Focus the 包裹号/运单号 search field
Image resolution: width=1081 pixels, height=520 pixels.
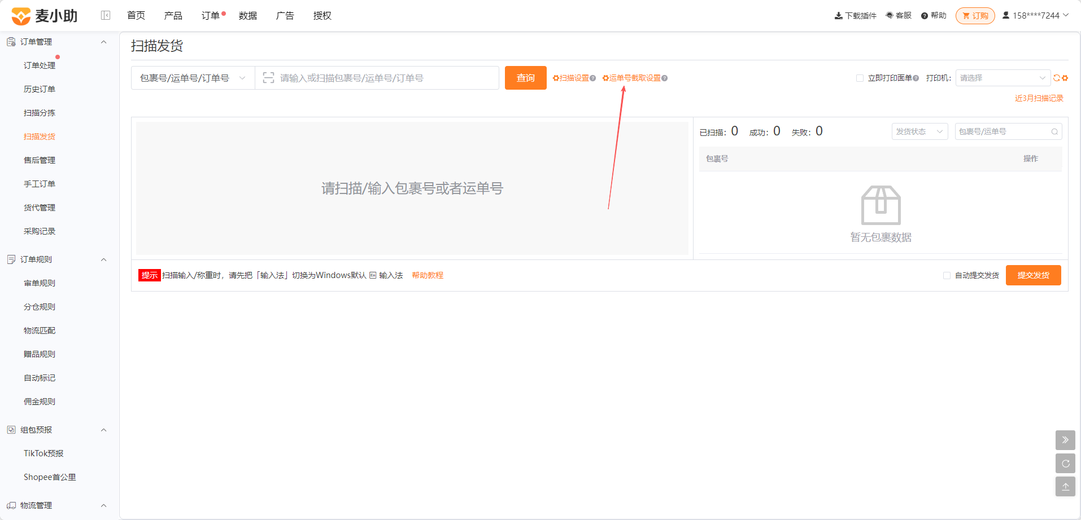(x=1008, y=131)
